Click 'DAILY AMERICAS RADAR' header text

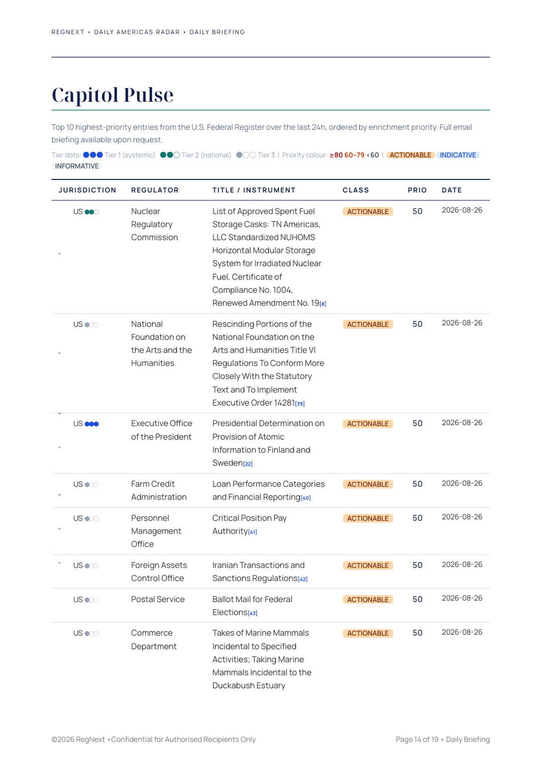137,32
